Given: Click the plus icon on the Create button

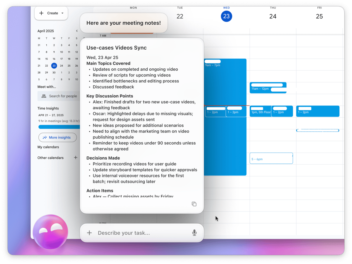Looking at the screenshot, I should click(x=41, y=13).
